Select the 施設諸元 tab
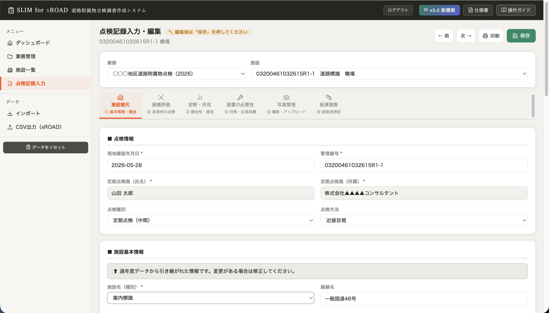This screenshot has height=313, width=549. (x=120, y=105)
